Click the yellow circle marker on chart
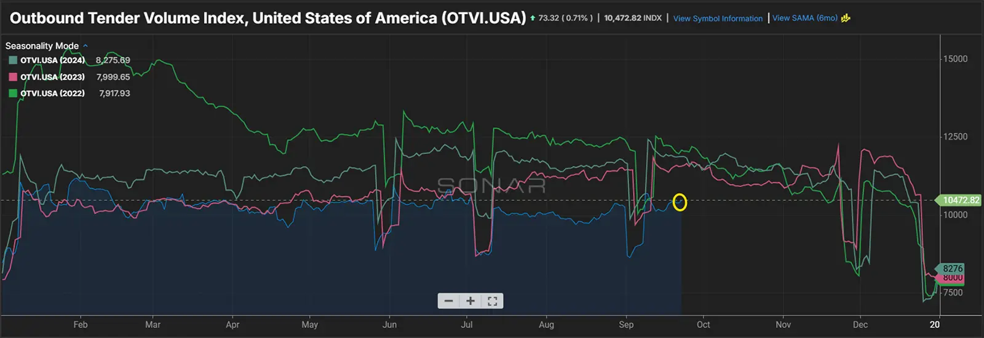The width and height of the screenshot is (984, 338). [680, 202]
